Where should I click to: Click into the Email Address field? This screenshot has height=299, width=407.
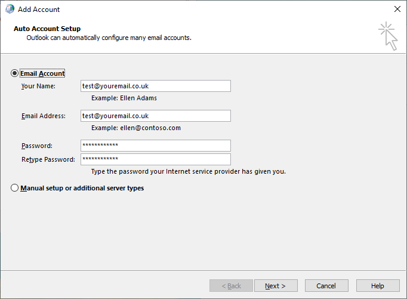click(156, 116)
